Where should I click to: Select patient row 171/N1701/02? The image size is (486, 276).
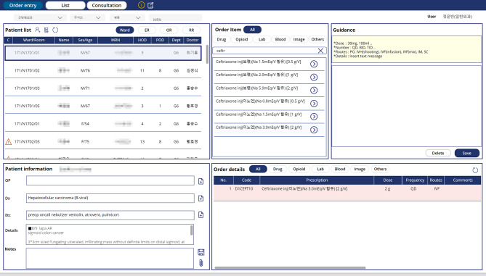(x=103, y=71)
